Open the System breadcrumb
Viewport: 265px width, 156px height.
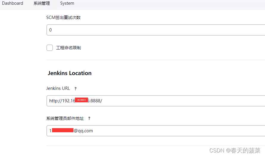(67, 3)
